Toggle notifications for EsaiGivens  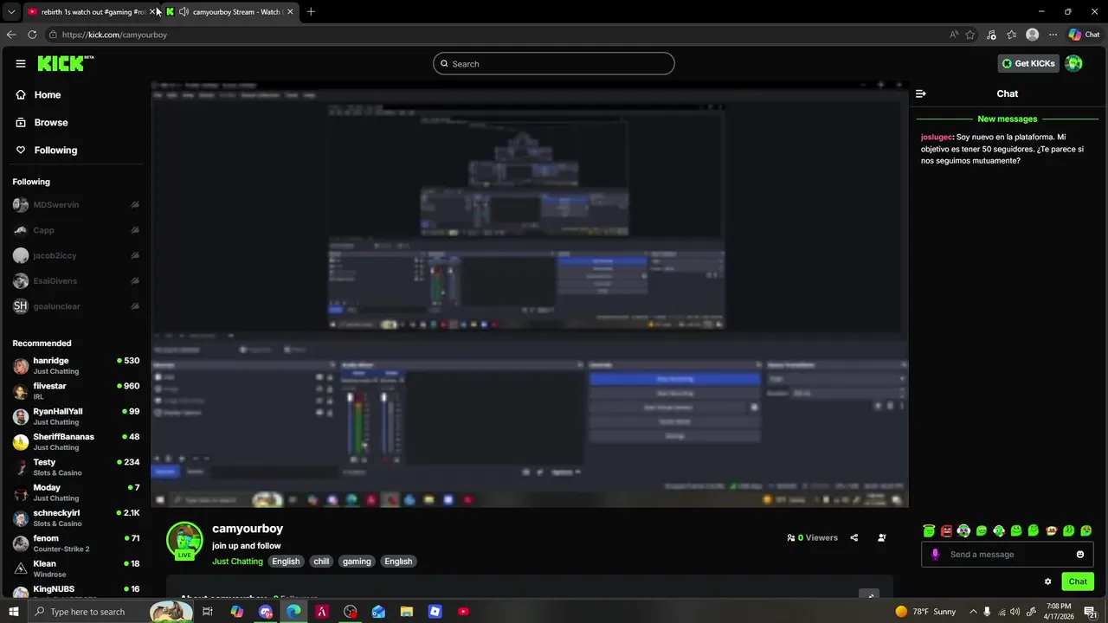[135, 281]
